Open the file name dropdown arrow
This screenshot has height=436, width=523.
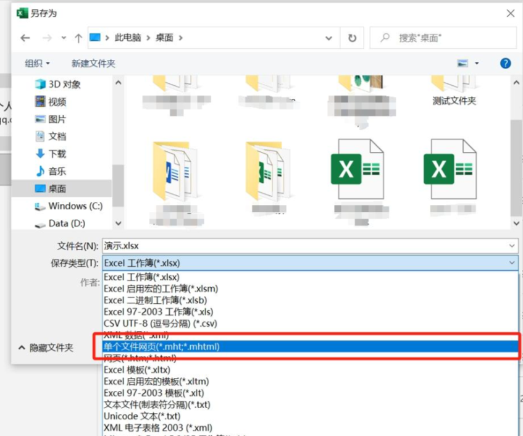pos(512,246)
